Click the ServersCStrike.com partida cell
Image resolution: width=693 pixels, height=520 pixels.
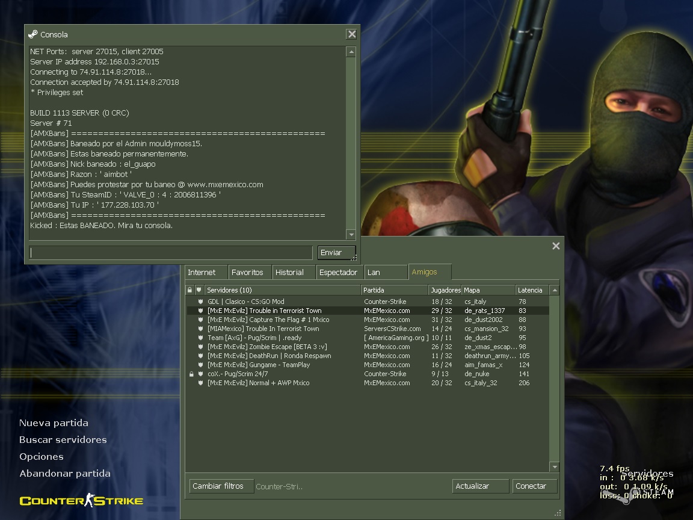tap(392, 329)
